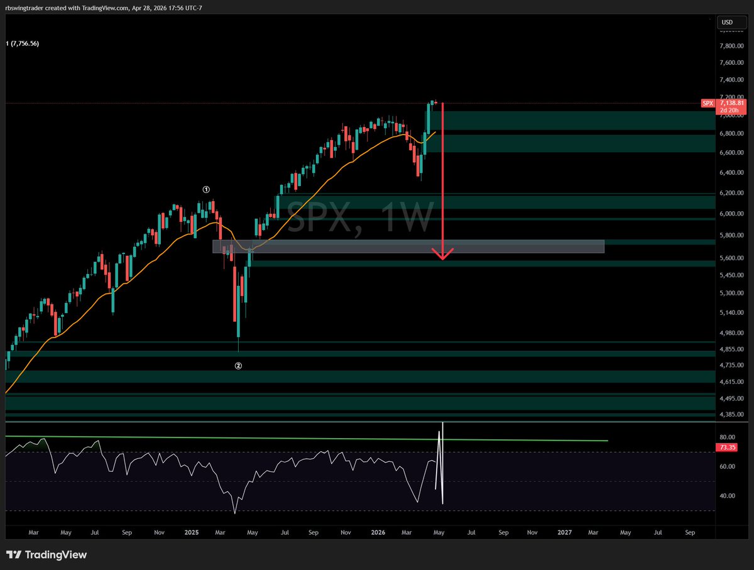Viewport: 754px width, 570px height.
Task: Click the 4,980.00 price axis label
Action: (733, 333)
